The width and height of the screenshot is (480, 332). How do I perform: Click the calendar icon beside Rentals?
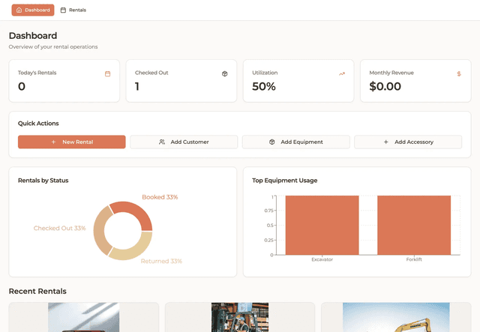(x=63, y=10)
